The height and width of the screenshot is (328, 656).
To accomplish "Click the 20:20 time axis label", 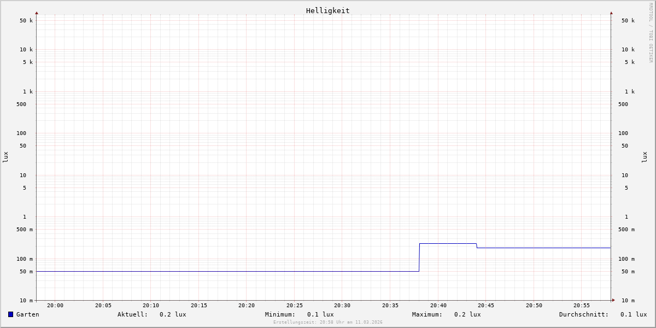I will 247,306.
